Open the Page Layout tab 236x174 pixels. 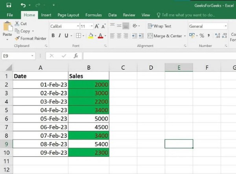coord(68,15)
